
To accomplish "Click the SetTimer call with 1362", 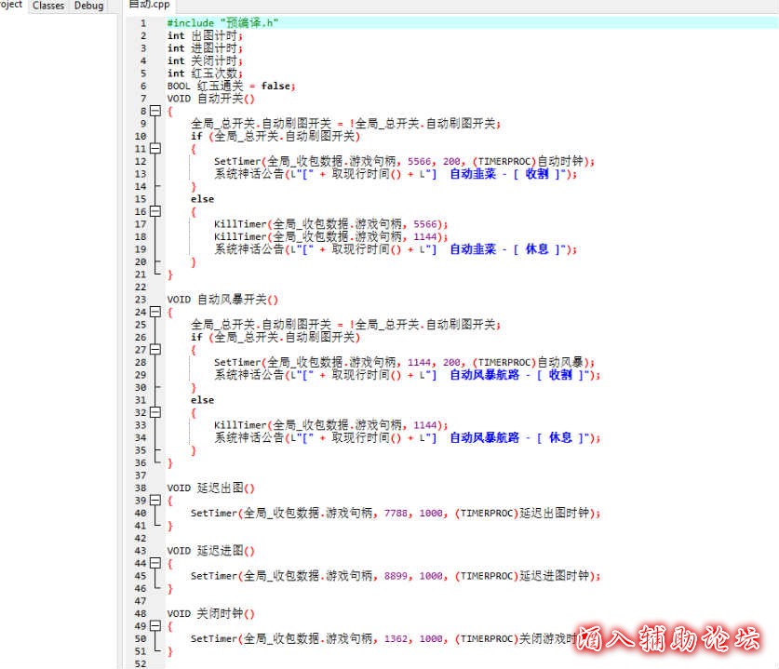I will (x=383, y=638).
